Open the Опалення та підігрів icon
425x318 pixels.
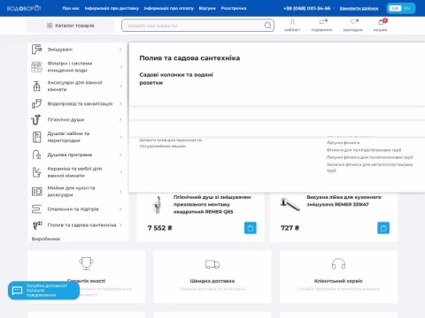click(36, 209)
